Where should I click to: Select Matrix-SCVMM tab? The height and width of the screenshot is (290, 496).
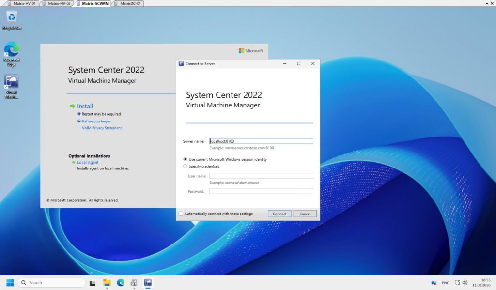(93, 3)
